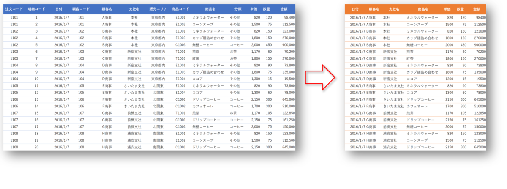Click ココア in orange table's D商事 row
The height and width of the screenshot is (189, 507).
[412, 79]
